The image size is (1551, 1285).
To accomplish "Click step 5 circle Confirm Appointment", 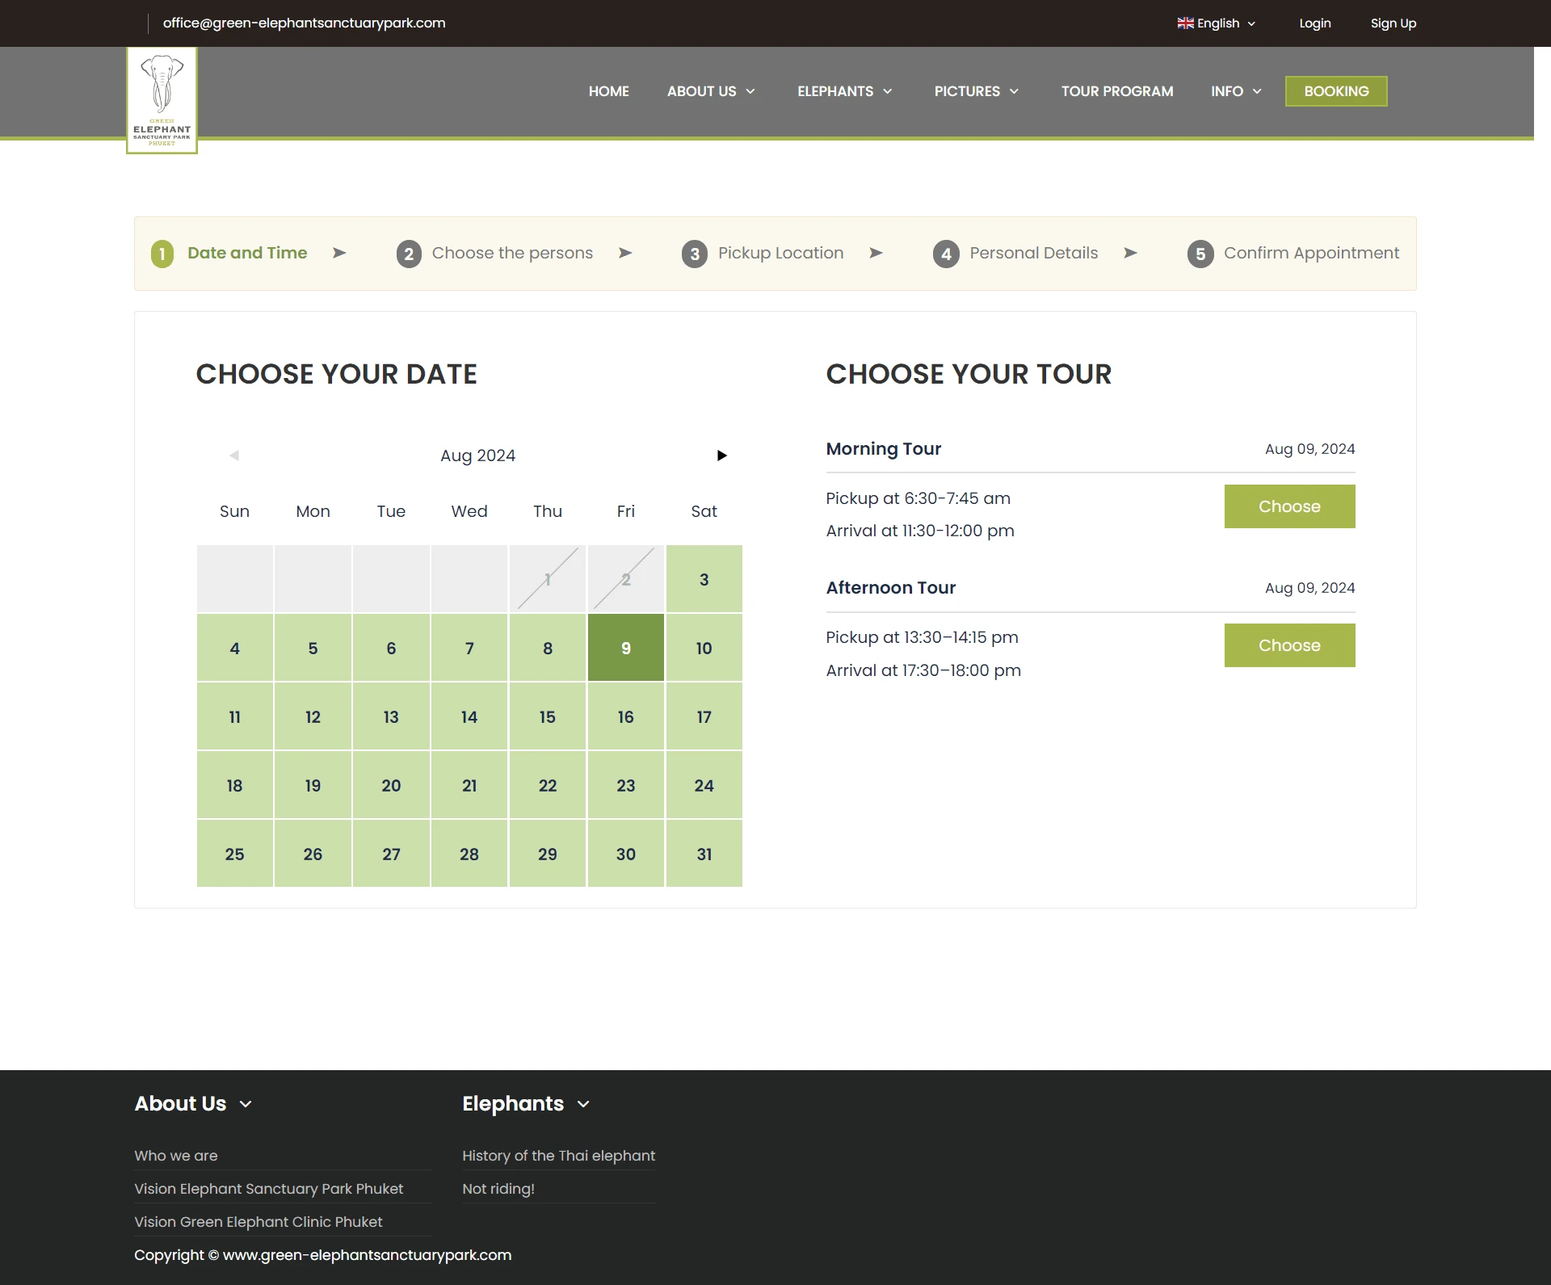I will point(1200,254).
